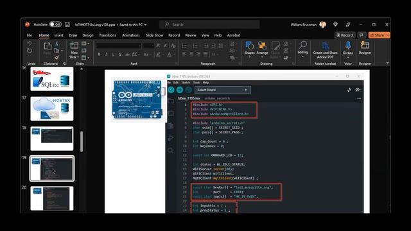411x231 pixels.
Task: Click the Save icon in title bar
Action: pyautogui.click(x=67, y=24)
